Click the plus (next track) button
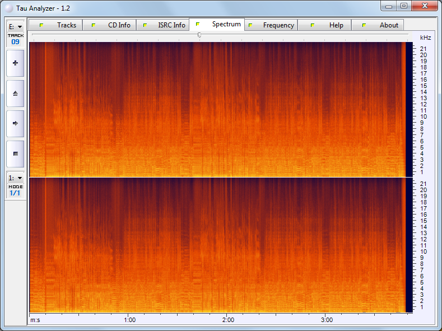The image size is (442, 331). [x=15, y=63]
